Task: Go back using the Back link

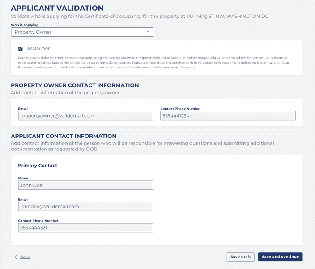Action: click(25, 257)
